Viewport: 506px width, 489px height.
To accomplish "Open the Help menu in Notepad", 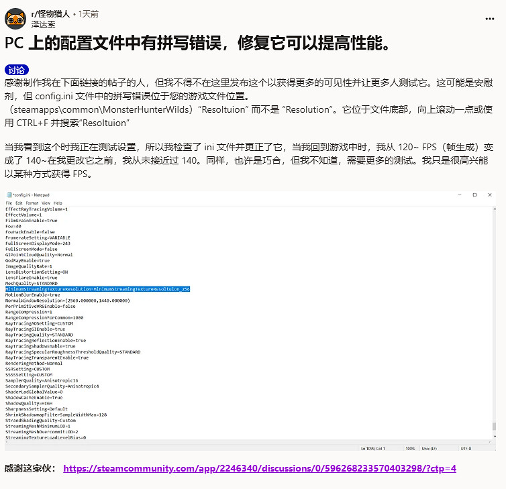I will [x=58, y=203].
